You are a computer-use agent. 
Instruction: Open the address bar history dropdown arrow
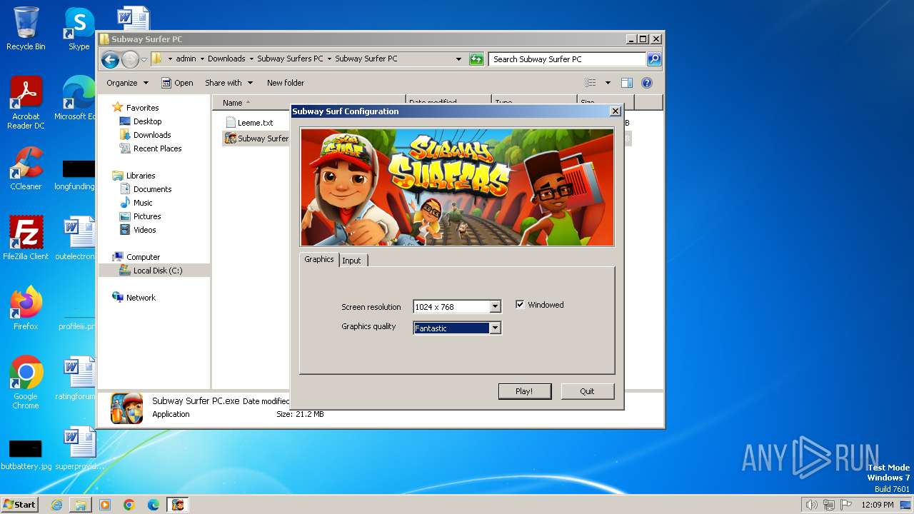tap(458, 59)
